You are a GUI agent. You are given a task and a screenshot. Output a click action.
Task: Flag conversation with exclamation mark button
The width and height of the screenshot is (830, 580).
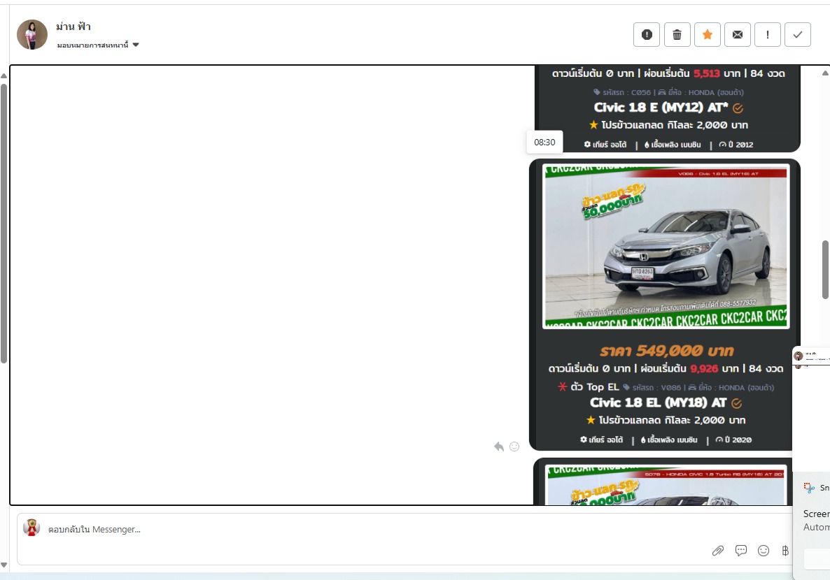pyautogui.click(x=768, y=35)
